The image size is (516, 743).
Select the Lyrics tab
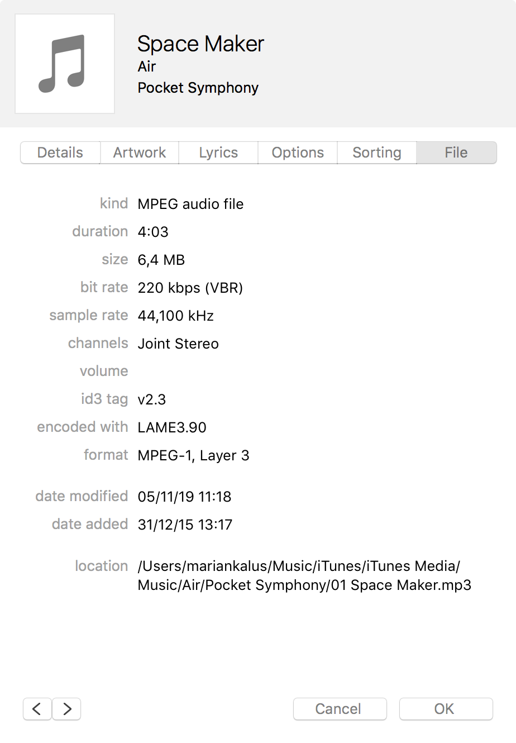click(x=218, y=153)
